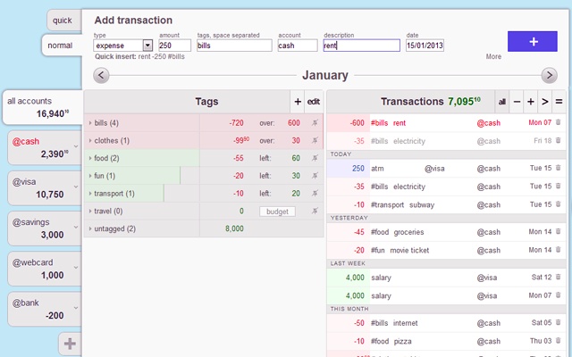The image size is (572, 357).
Task: Click the More link
Action: click(493, 57)
